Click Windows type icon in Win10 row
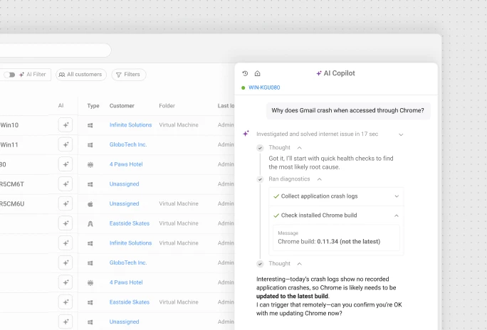487x330 pixels. (x=90, y=125)
